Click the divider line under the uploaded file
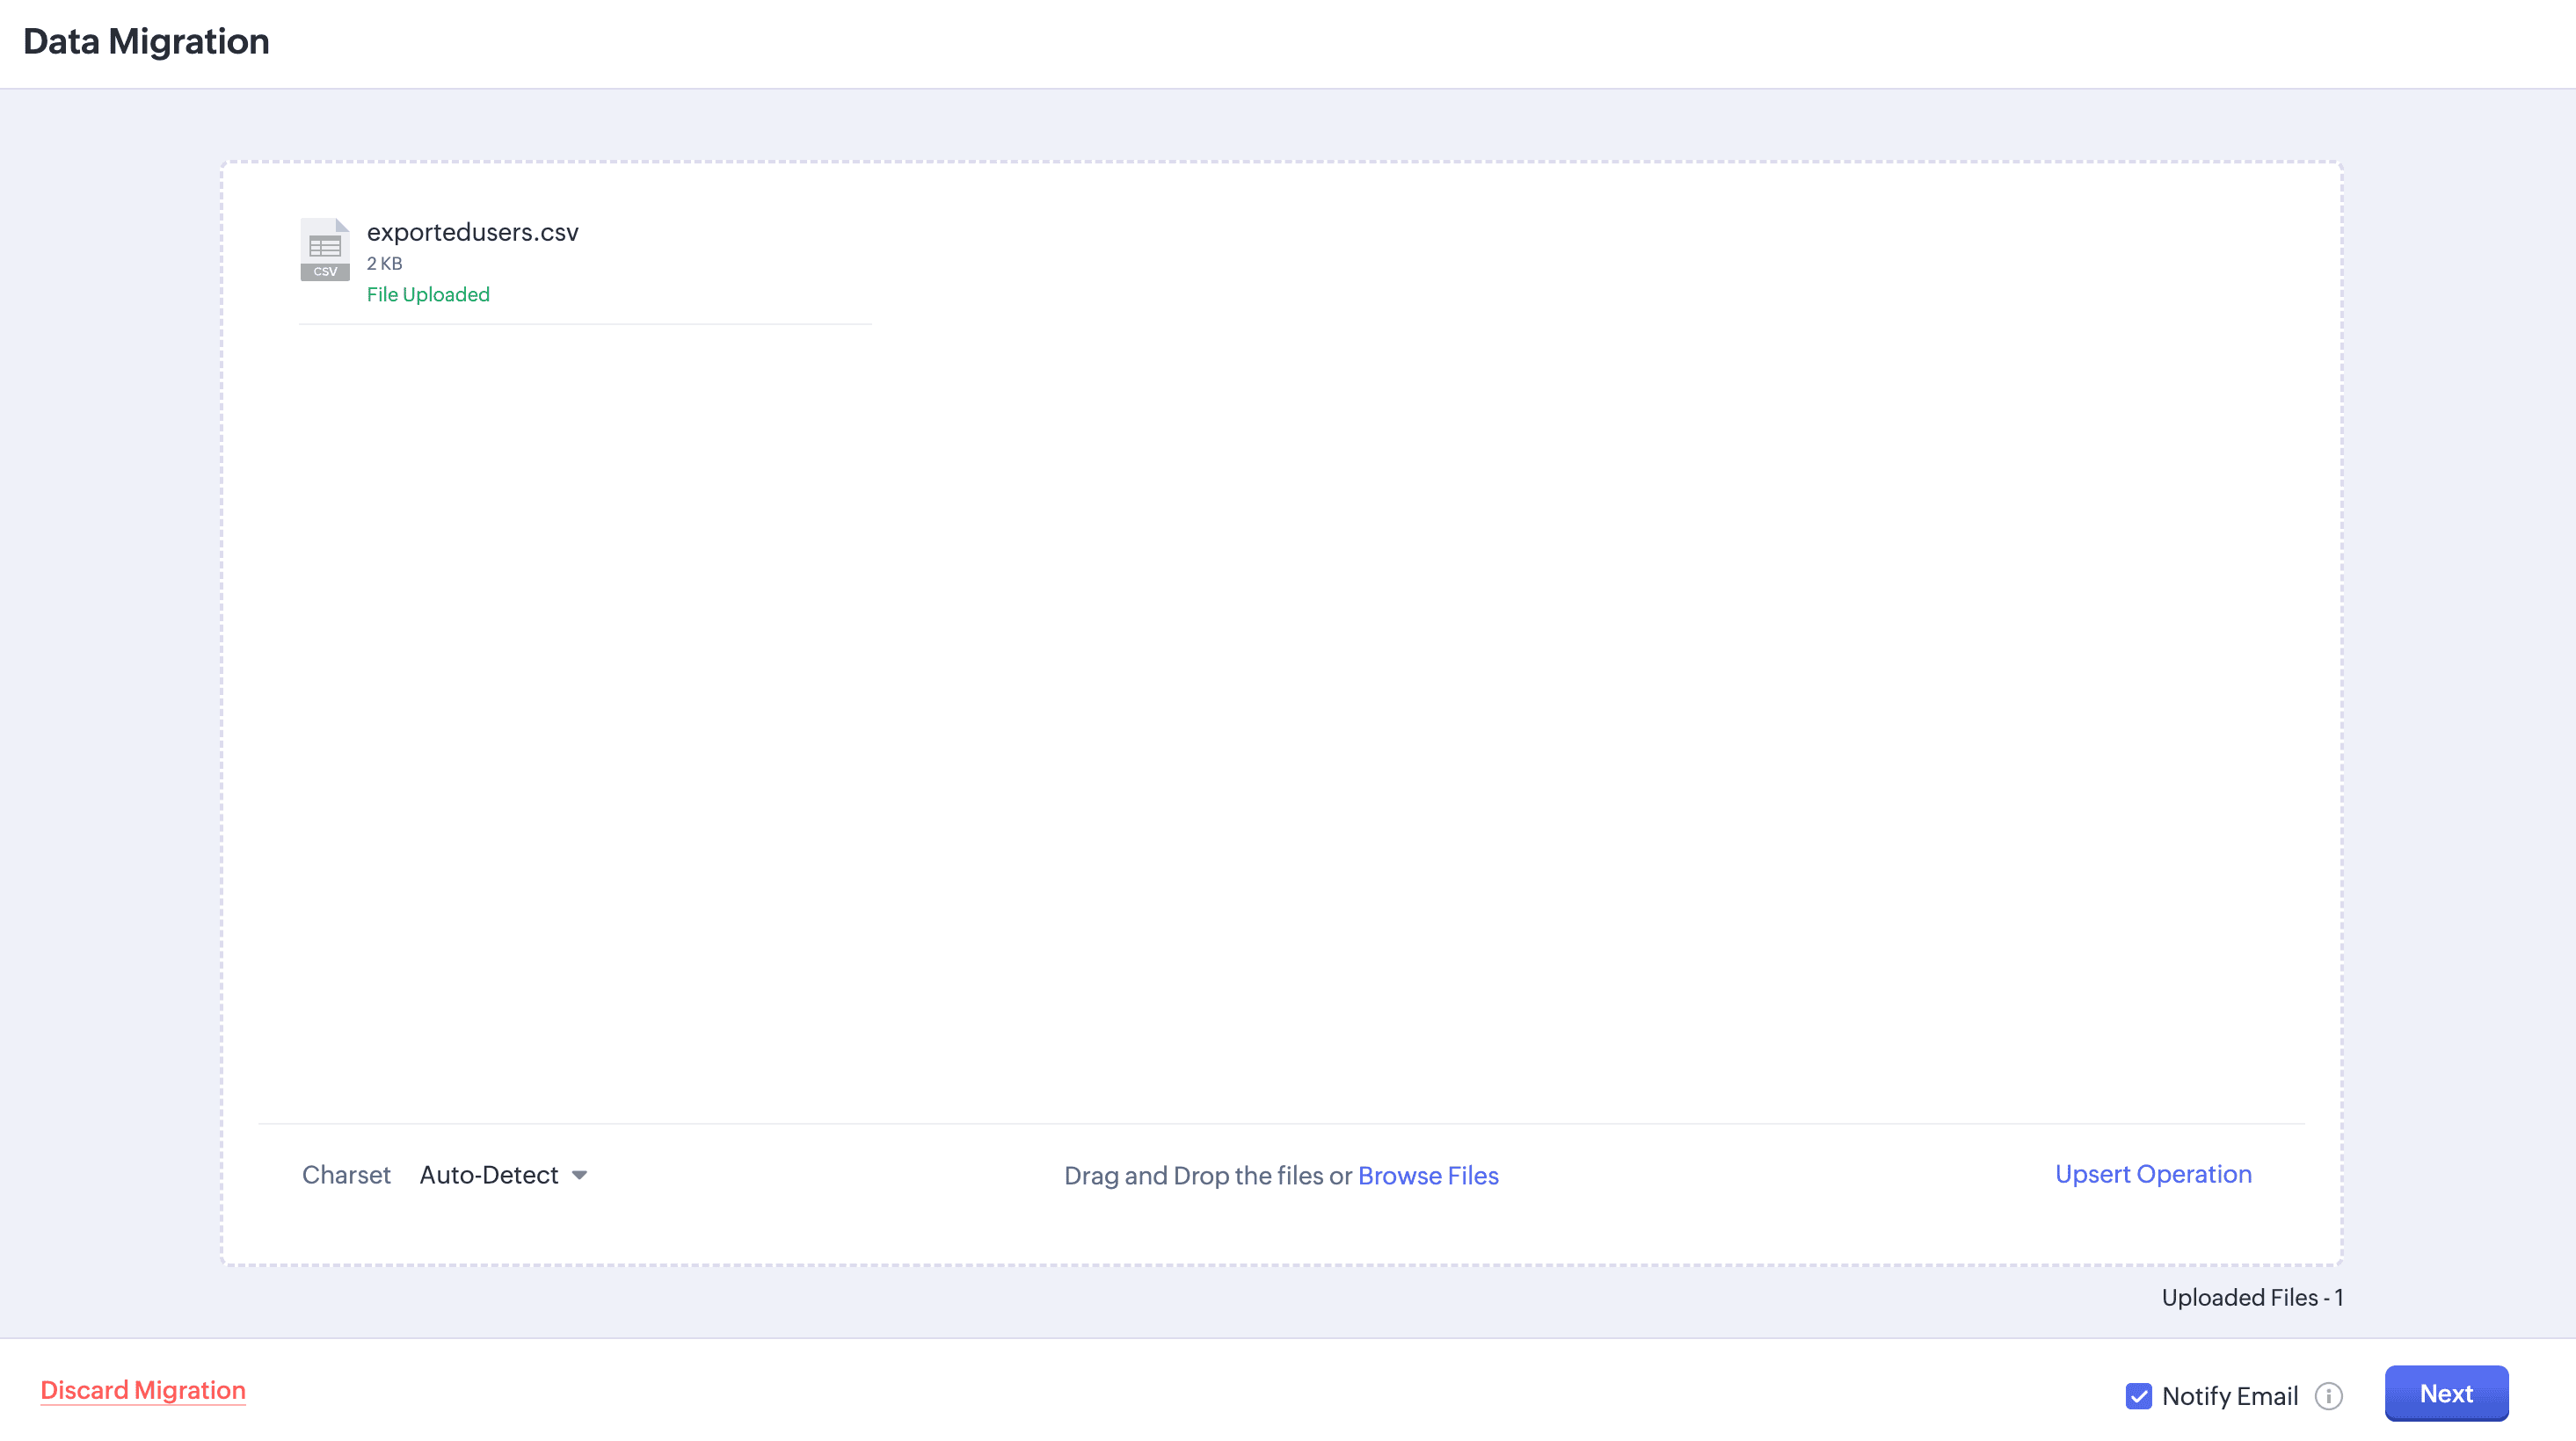The height and width of the screenshot is (1441, 2576). [x=585, y=323]
